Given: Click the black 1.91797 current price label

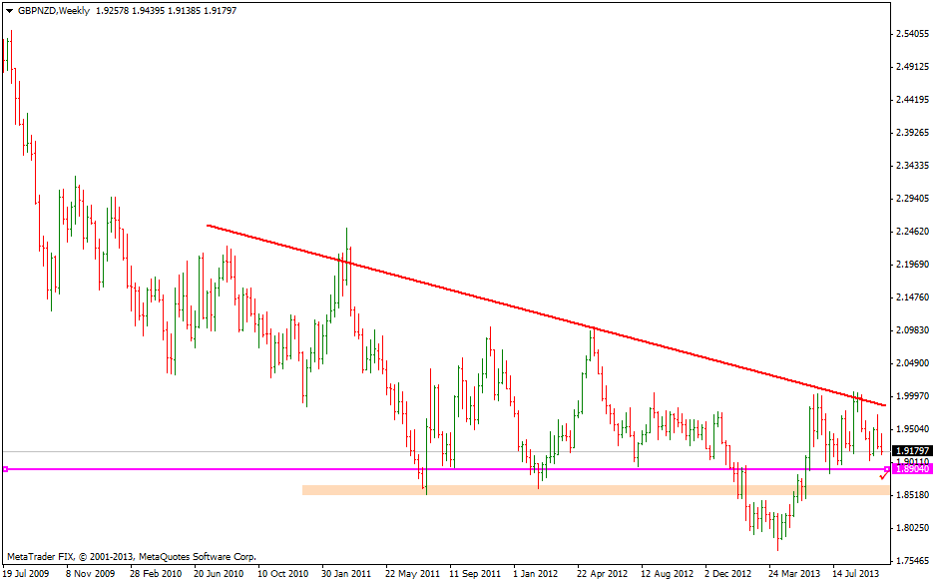Looking at the screenshot, I should pos(912,451).
